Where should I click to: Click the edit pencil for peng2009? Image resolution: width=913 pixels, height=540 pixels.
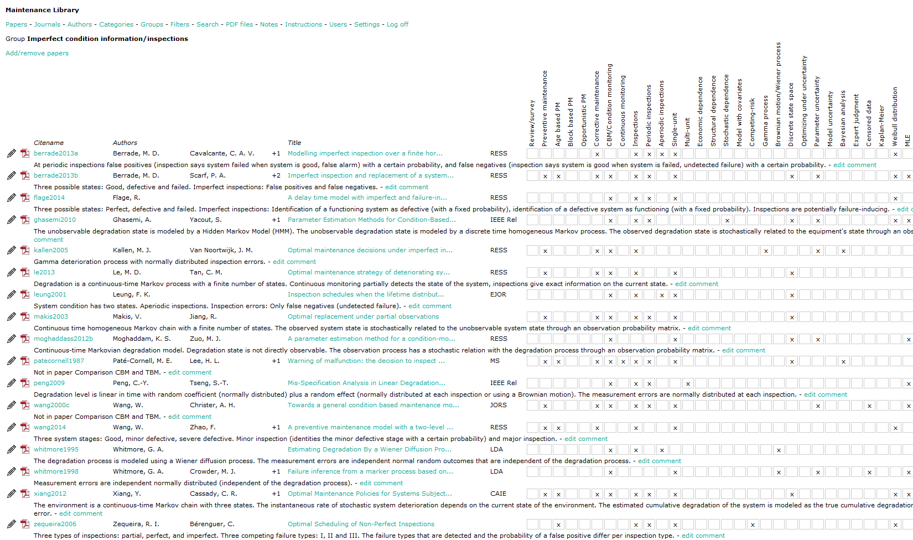[11, 383]
